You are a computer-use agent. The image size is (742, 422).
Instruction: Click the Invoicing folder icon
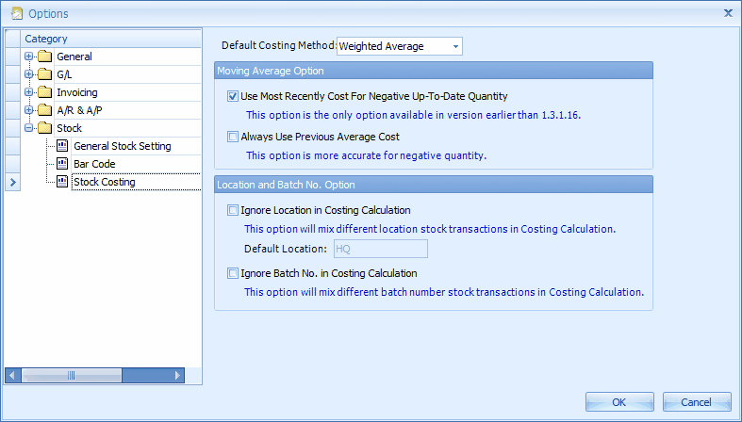click(x=43, y=92)
